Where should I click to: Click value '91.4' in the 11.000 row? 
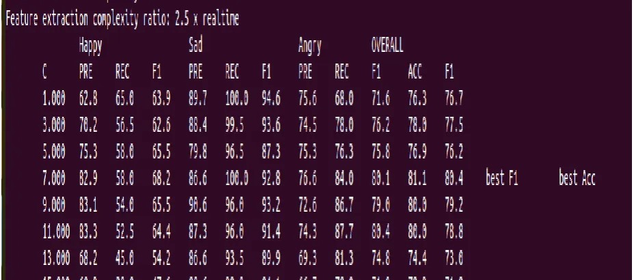pyautogui.click(x=271, y=232)
